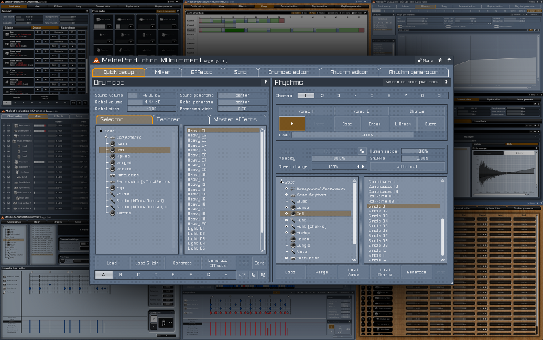Image resolution: width=543 pixels, height=340 pixels.
Task: Open the Rhythm generator tab
Action: [x=413, y=72]
